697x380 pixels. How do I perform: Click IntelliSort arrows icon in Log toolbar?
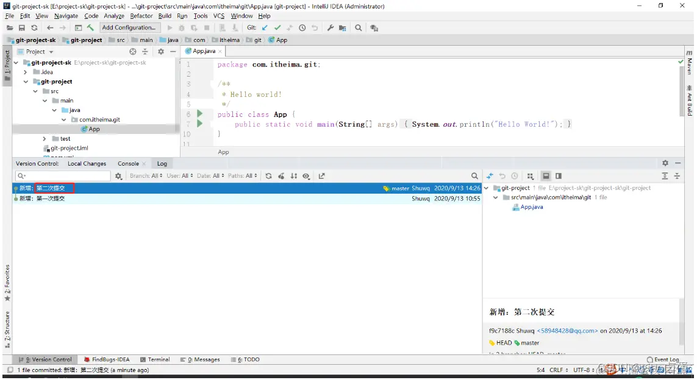click(x=294, y=176)
